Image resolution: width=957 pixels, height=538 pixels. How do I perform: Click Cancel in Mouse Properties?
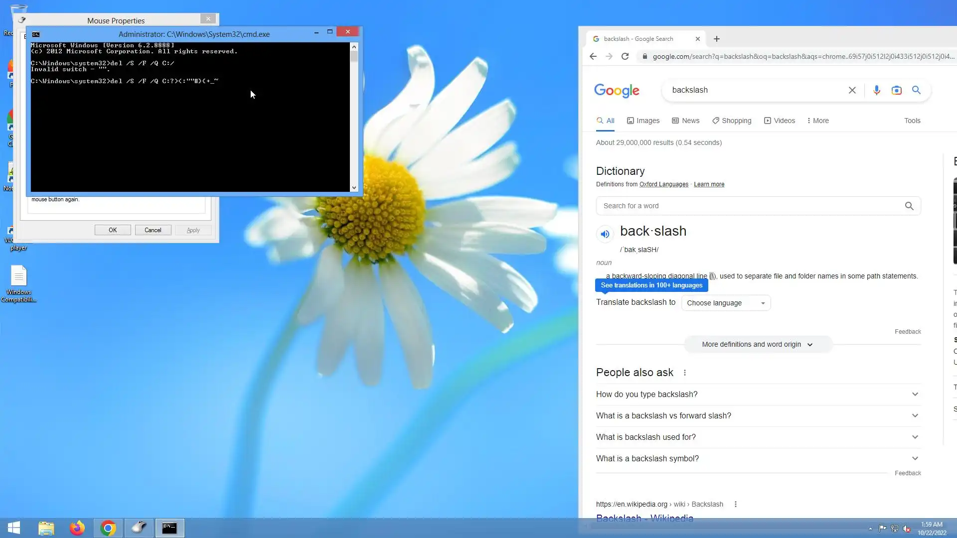[153, 230]
